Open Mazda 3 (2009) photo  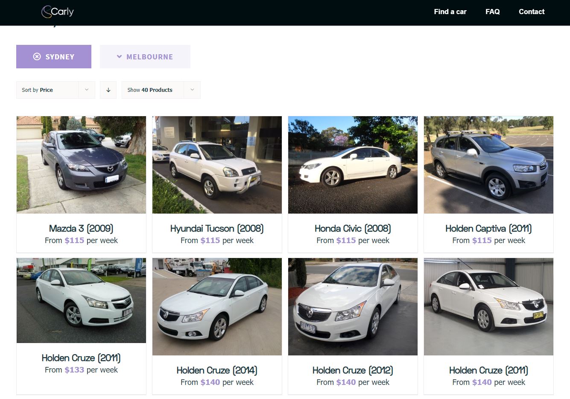(81, 164)
